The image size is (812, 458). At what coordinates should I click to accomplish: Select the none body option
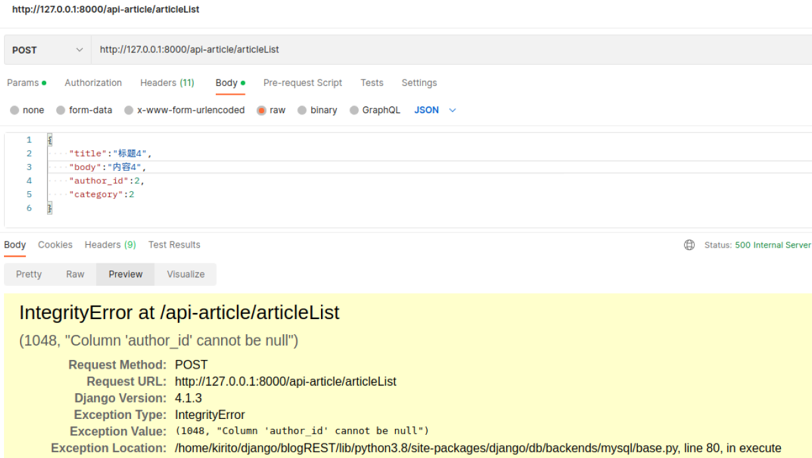tap(26, 110)
